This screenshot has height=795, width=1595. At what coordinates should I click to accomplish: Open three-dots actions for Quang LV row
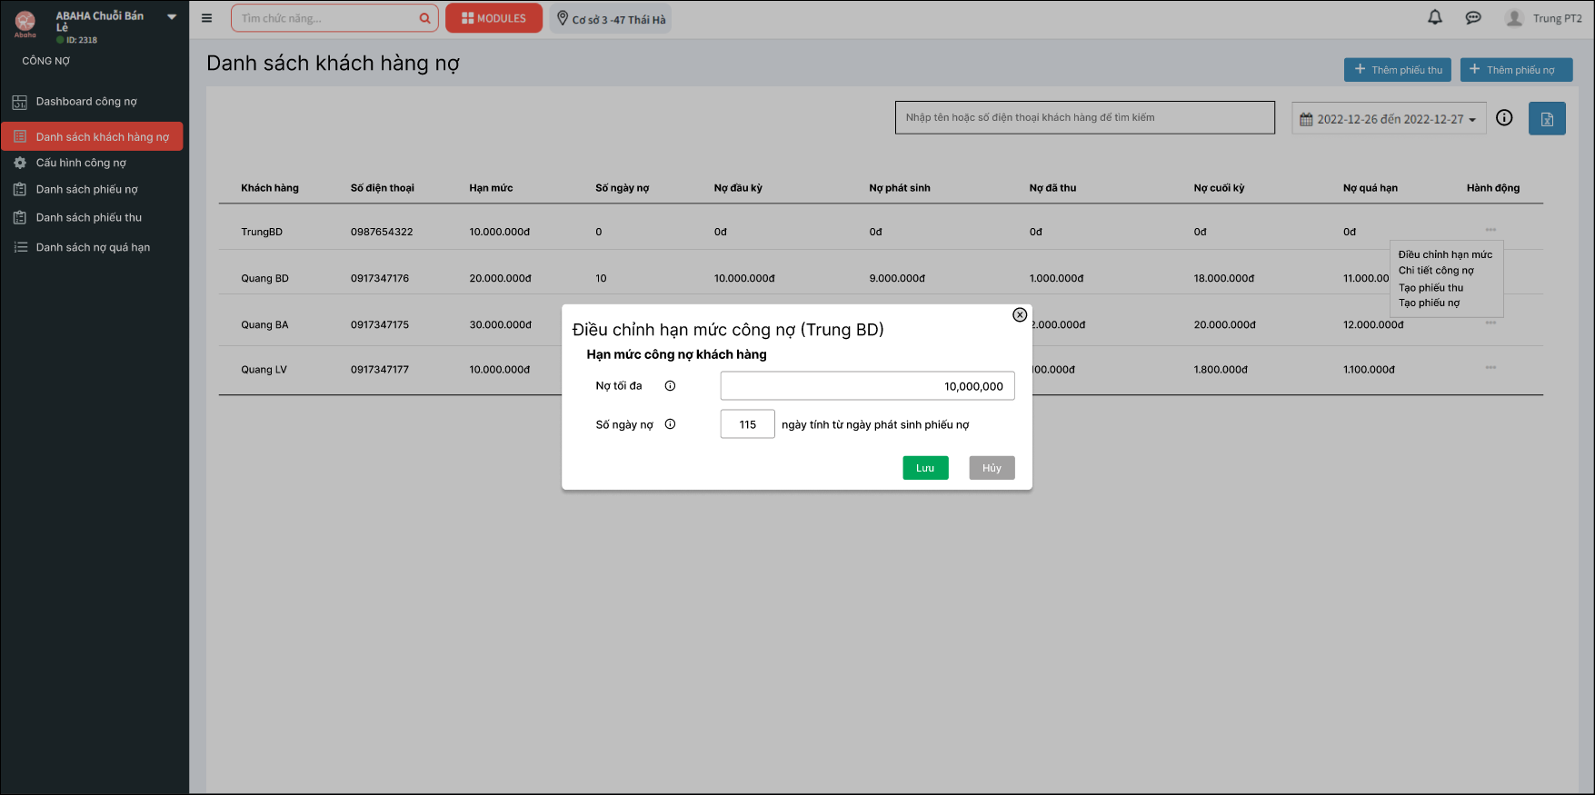point(1490,368)
